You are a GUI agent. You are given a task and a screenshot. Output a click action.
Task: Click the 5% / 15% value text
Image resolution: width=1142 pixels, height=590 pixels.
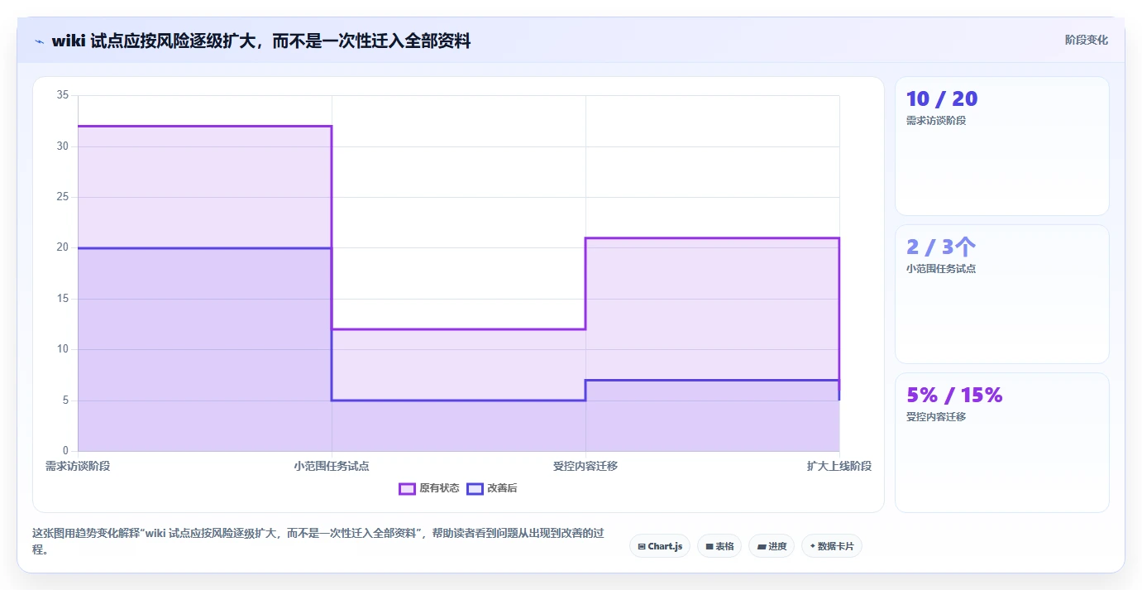[x=954, y=395]
